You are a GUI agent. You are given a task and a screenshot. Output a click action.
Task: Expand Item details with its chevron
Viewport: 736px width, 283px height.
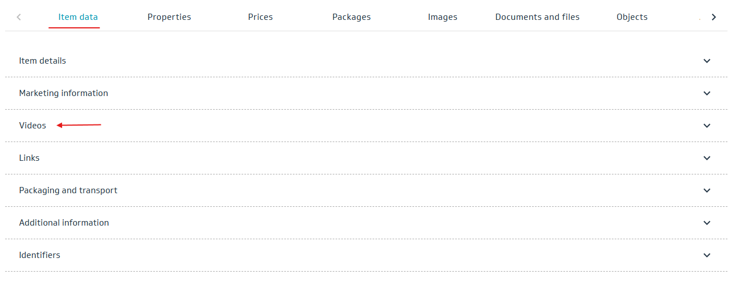707,61
